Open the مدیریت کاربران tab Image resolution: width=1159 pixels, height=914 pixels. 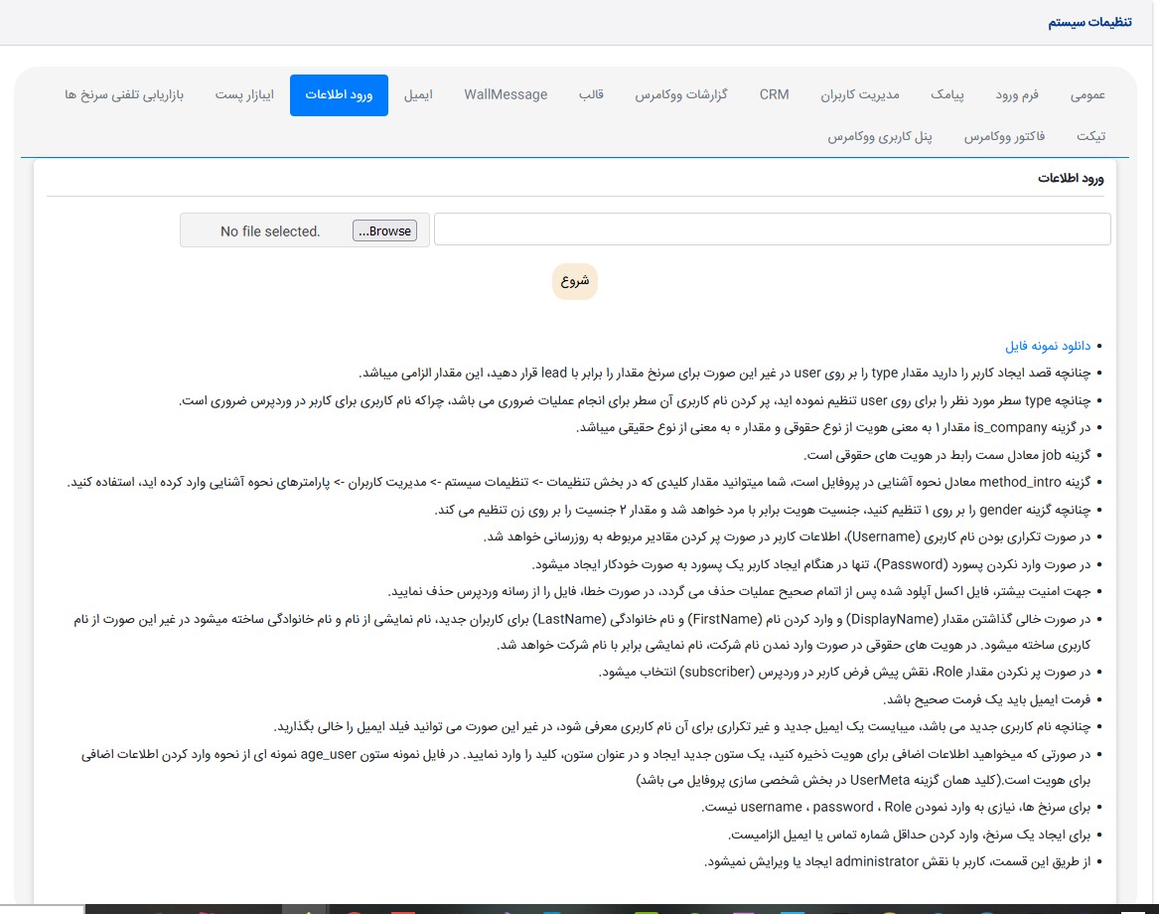[x=860, y=95]
